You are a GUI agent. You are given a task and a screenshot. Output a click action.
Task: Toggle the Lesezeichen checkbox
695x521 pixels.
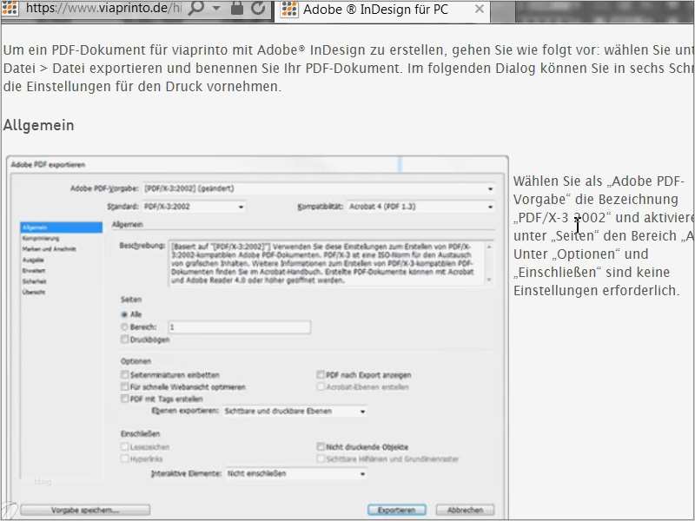(x=124, y=446)
